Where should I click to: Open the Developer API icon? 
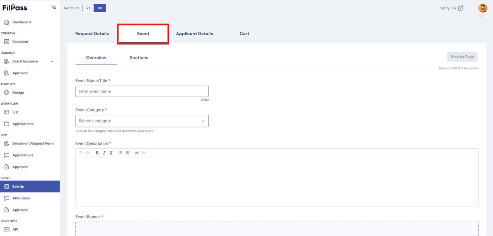tap(7, 229)
